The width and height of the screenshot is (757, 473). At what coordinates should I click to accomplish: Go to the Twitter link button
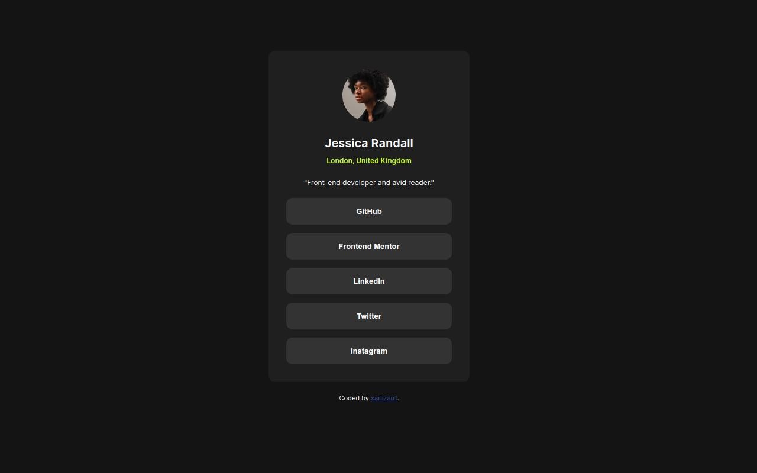point(369,316)
